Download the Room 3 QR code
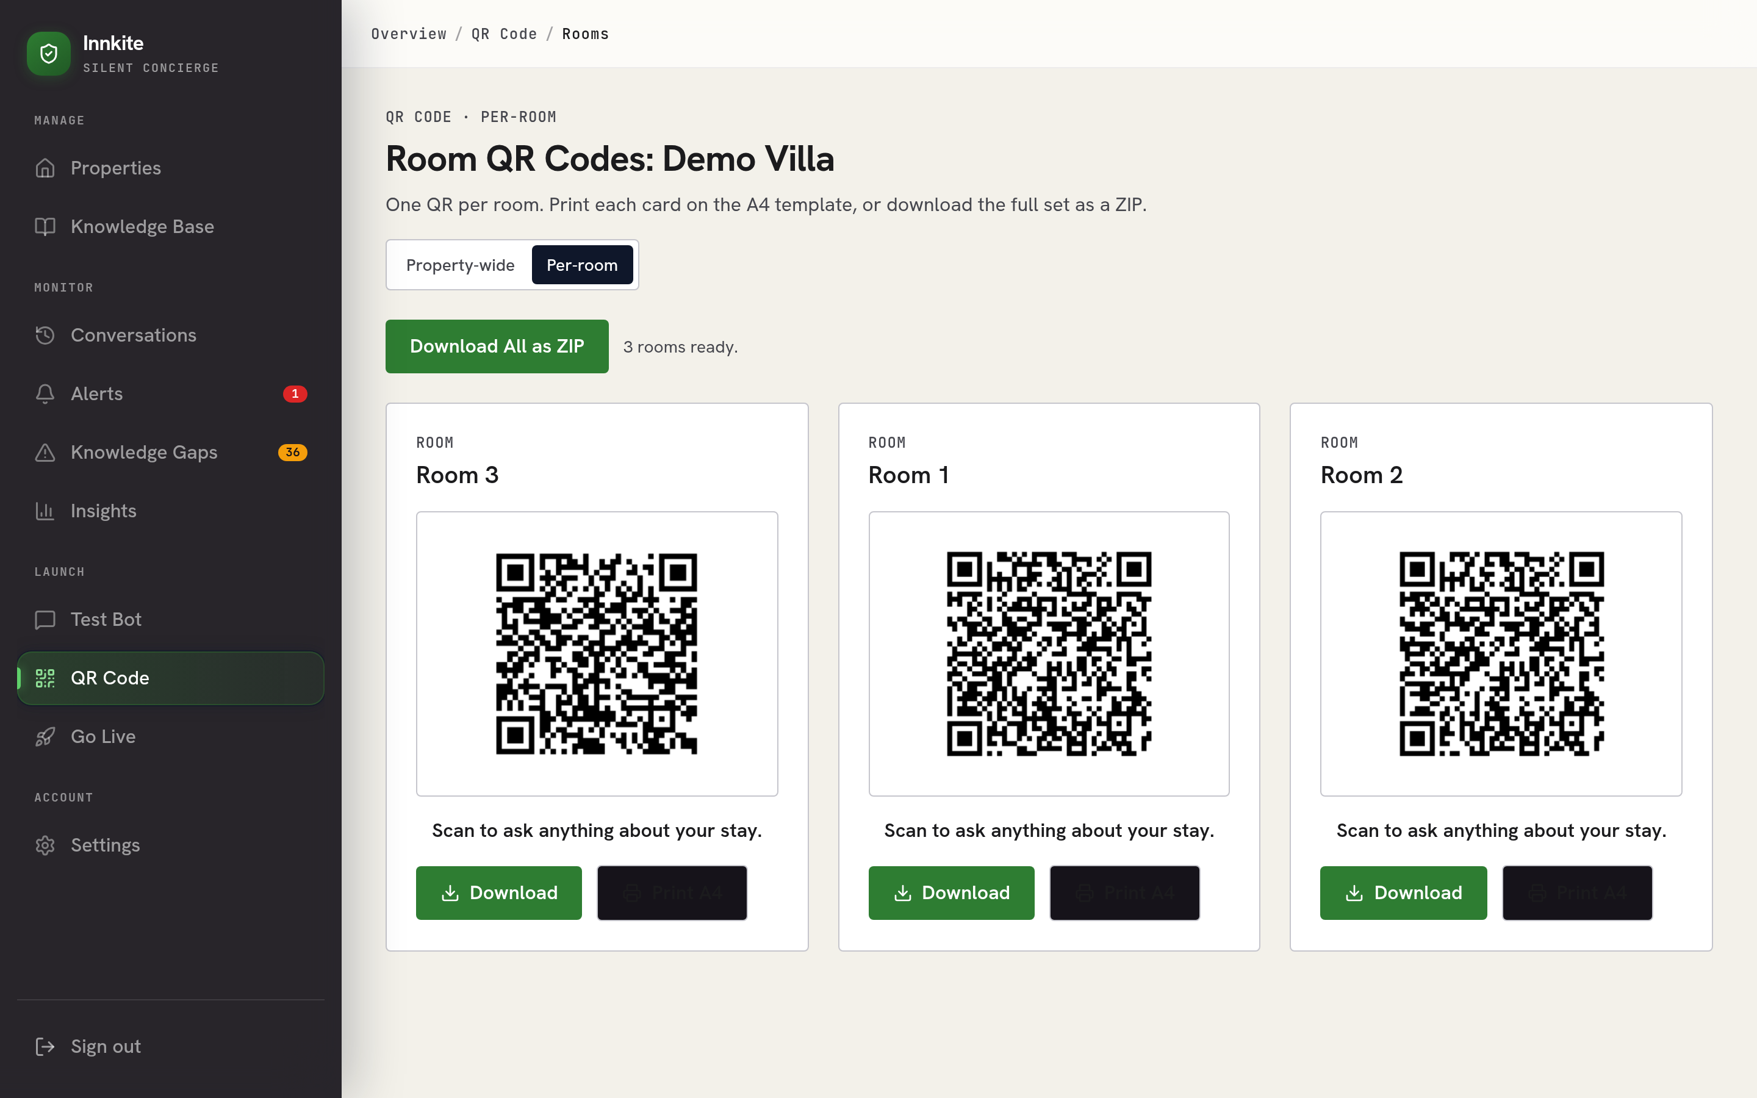Viewport: 1757px width, 1098px height. 499,892
